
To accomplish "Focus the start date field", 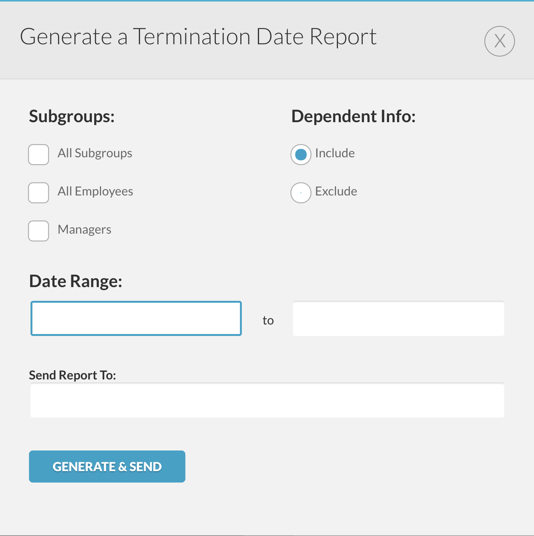I will [136, 318].
